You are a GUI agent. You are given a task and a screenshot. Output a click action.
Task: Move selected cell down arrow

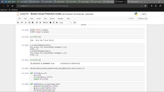[x=40, y=22]
